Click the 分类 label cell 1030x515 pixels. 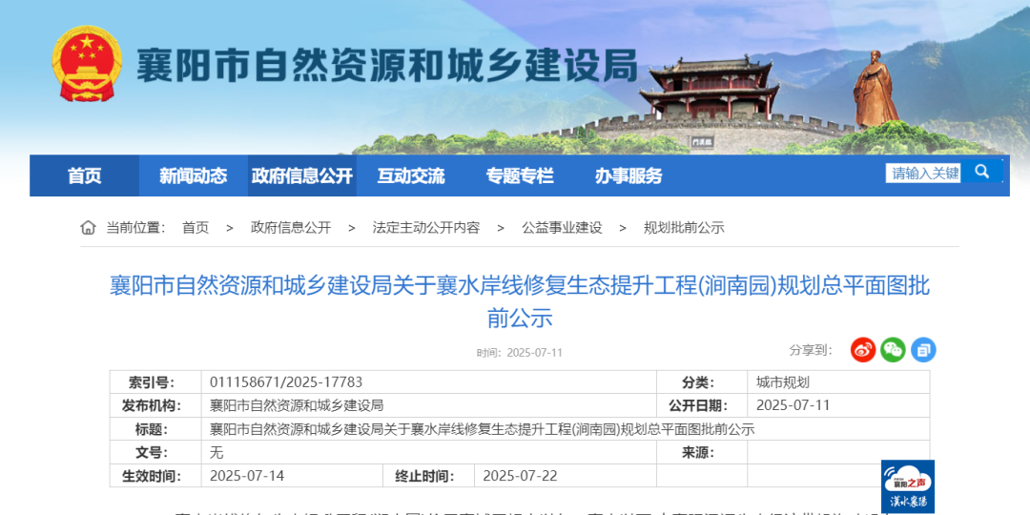pyautogui.click(x=702, y=382)
